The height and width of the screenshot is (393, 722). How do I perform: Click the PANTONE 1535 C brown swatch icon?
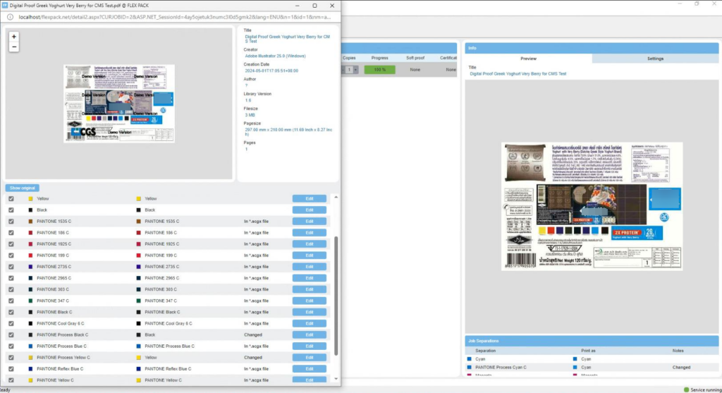coord(30,222)
